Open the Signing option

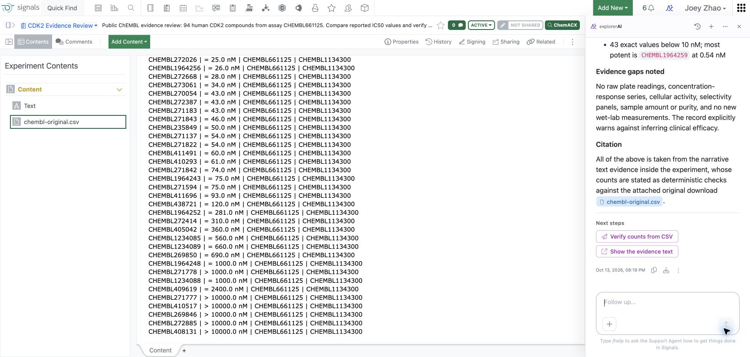point(472,42)
